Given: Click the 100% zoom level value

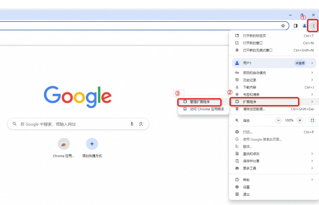Looking at the screenshot, I should 289,120.
